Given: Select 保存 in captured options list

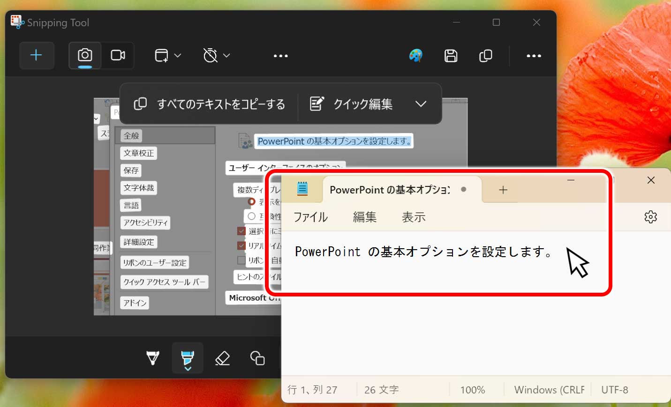Looking at the screenshot, I should coord(131,170).
